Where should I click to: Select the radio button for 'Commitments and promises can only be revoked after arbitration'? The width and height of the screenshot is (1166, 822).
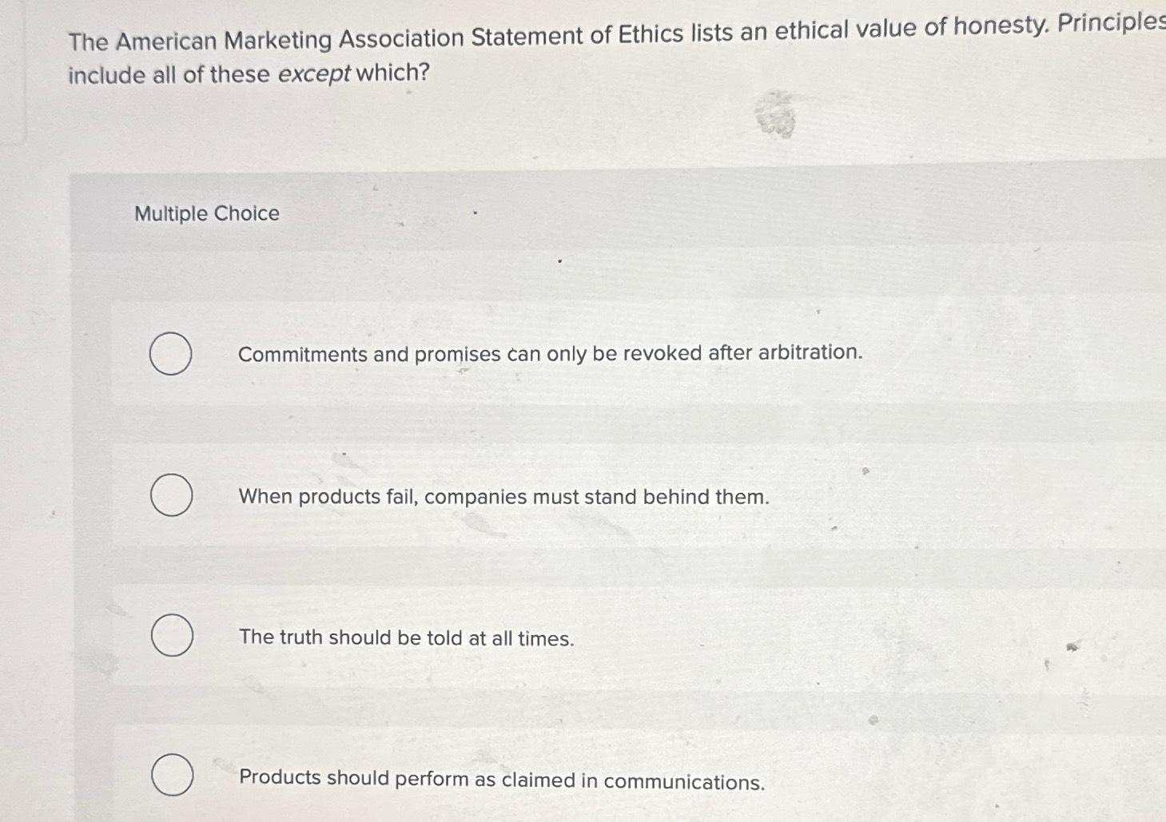point(171,354)
